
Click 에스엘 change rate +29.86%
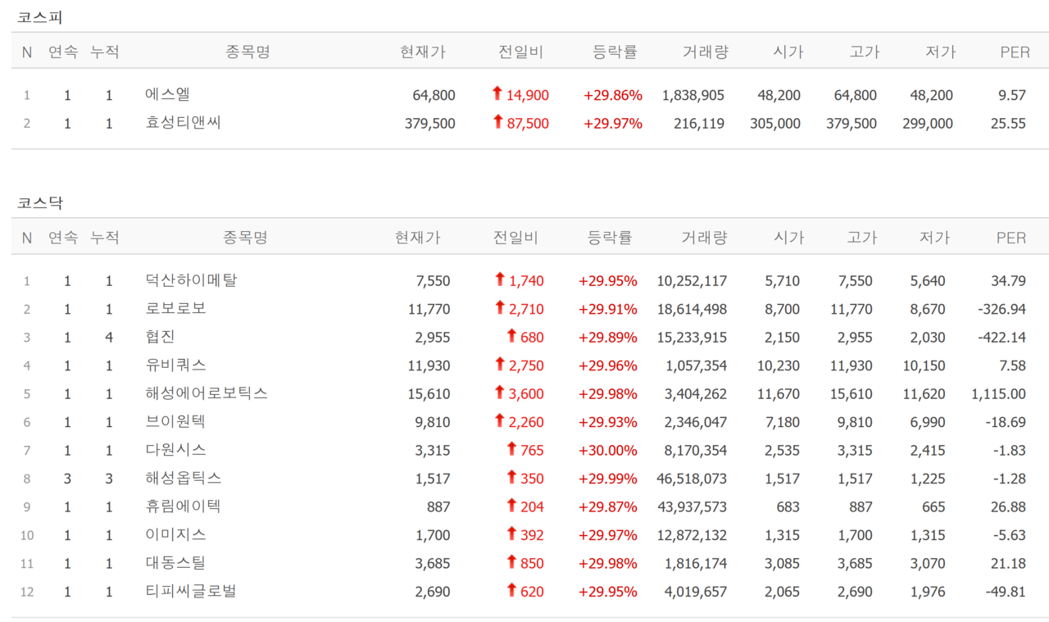click(613, 95)
